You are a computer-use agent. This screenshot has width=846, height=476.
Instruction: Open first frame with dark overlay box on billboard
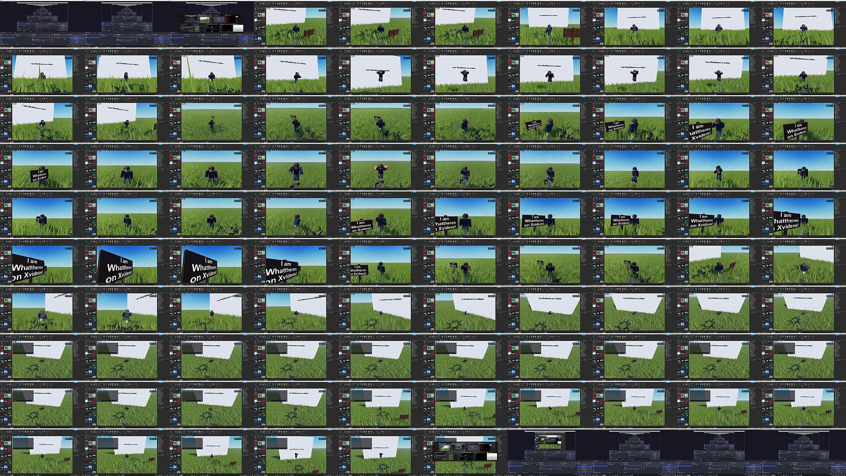coord(42,356)
